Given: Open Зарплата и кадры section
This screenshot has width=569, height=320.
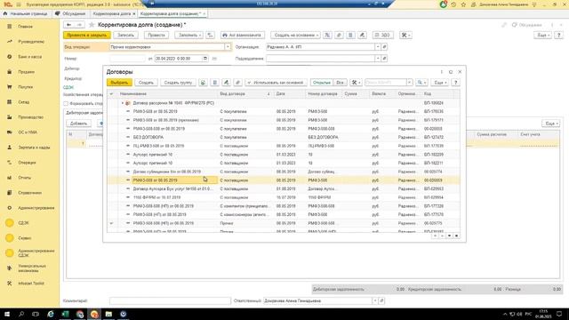Looking at the screenshot, I should pyautogui.click(x=34, y=148).
